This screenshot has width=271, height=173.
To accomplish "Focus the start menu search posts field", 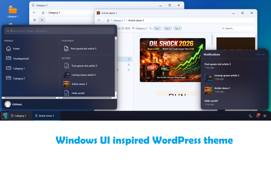I will [59, 31].
